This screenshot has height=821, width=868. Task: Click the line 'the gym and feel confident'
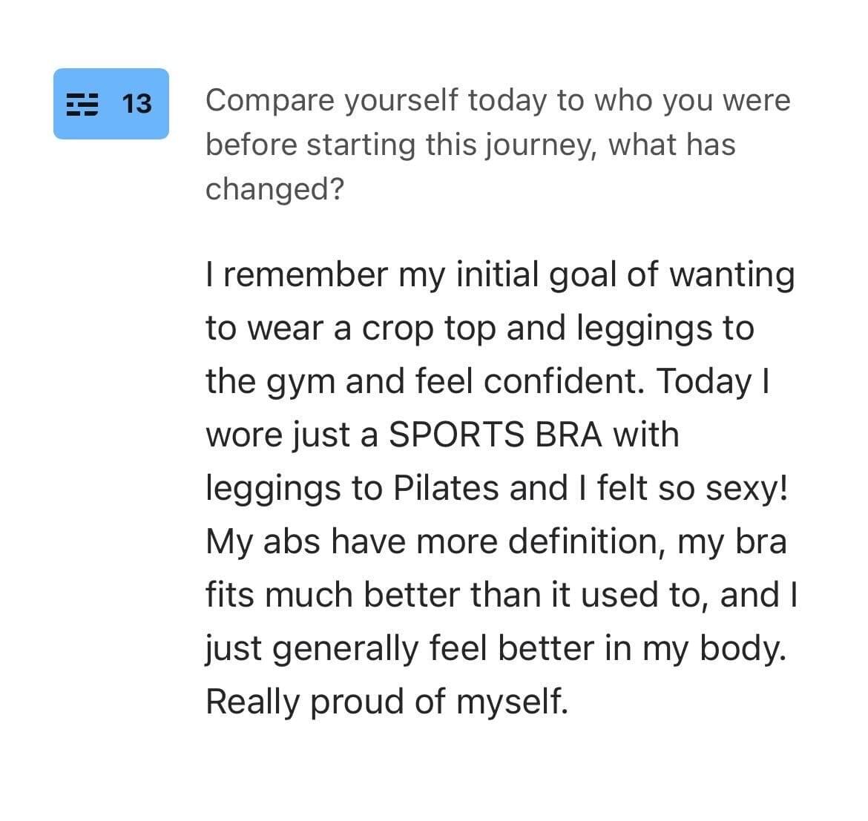[x=487, y=382]
